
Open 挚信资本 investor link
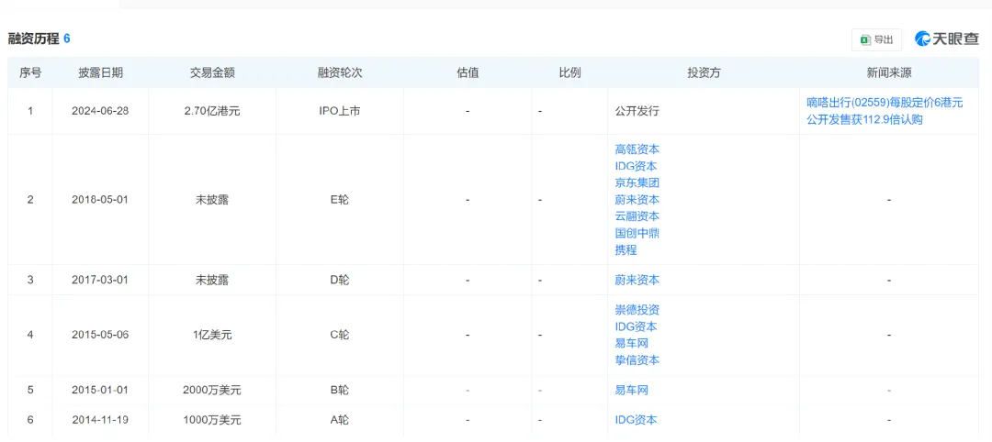637,359
